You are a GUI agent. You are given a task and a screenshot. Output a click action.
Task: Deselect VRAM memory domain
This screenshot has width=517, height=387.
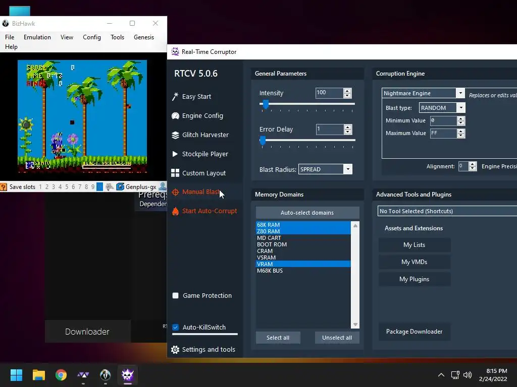pyautogui.click(x=303, y=264)
